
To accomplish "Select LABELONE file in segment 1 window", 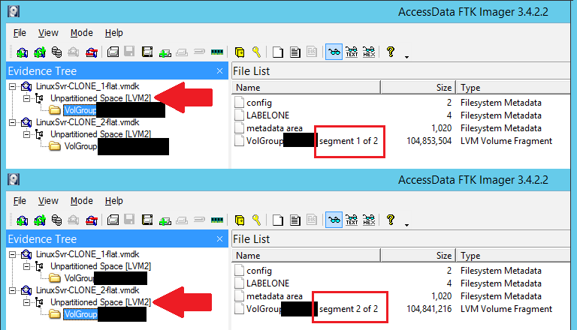I will tap(268, 115).
